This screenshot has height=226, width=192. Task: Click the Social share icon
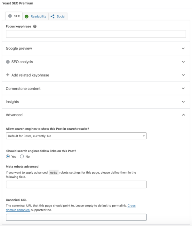coord(52,16)
